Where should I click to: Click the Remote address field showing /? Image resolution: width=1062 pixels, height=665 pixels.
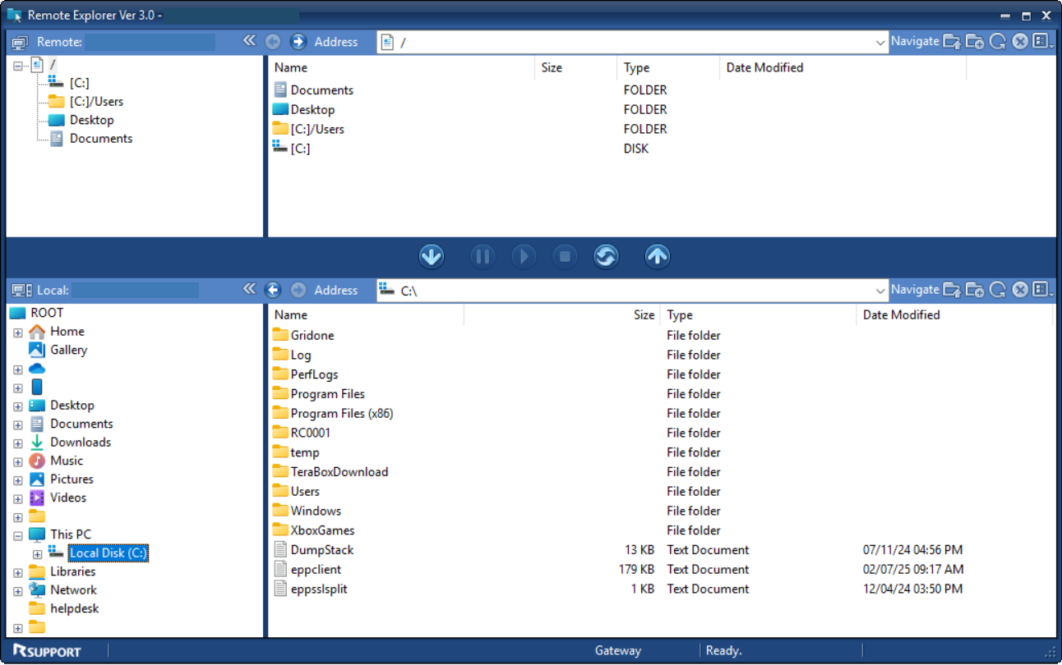click(x=632, y=42)
